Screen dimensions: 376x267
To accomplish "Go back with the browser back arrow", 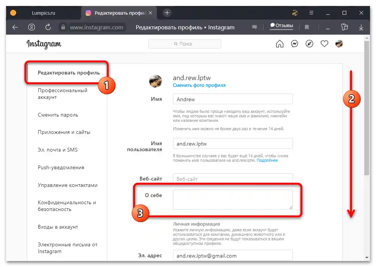I will click(x=15, y=27).
